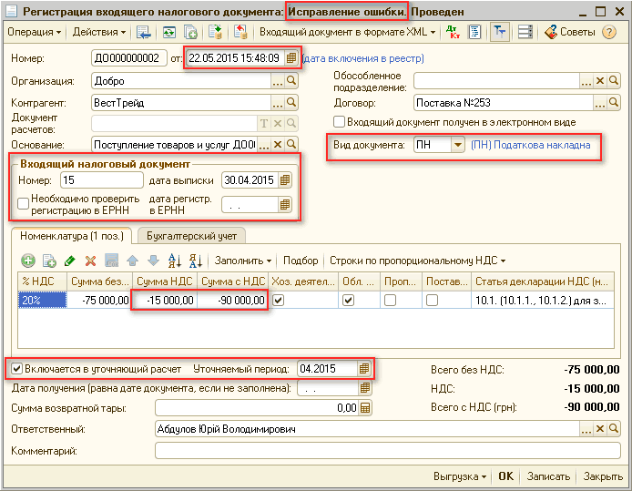Expand the Вид документа dropdown
632x491 pixels.
[457, 146]
